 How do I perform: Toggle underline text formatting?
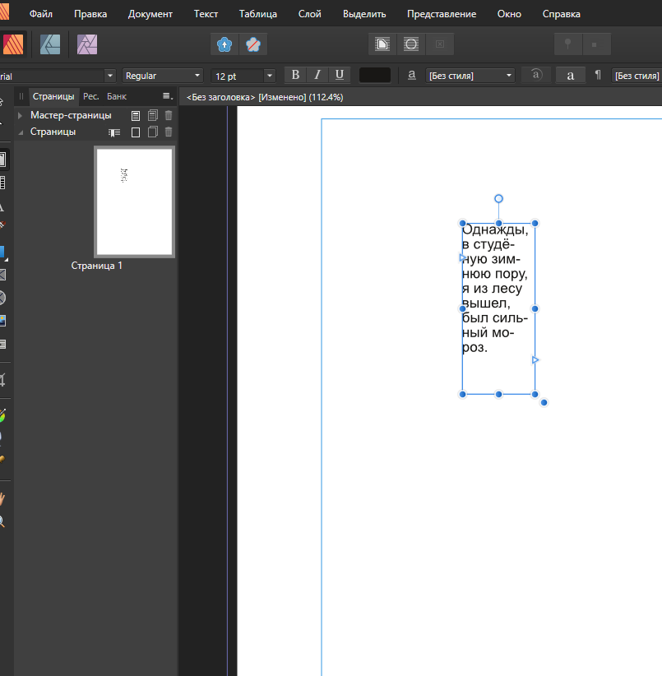coord(340,75)
